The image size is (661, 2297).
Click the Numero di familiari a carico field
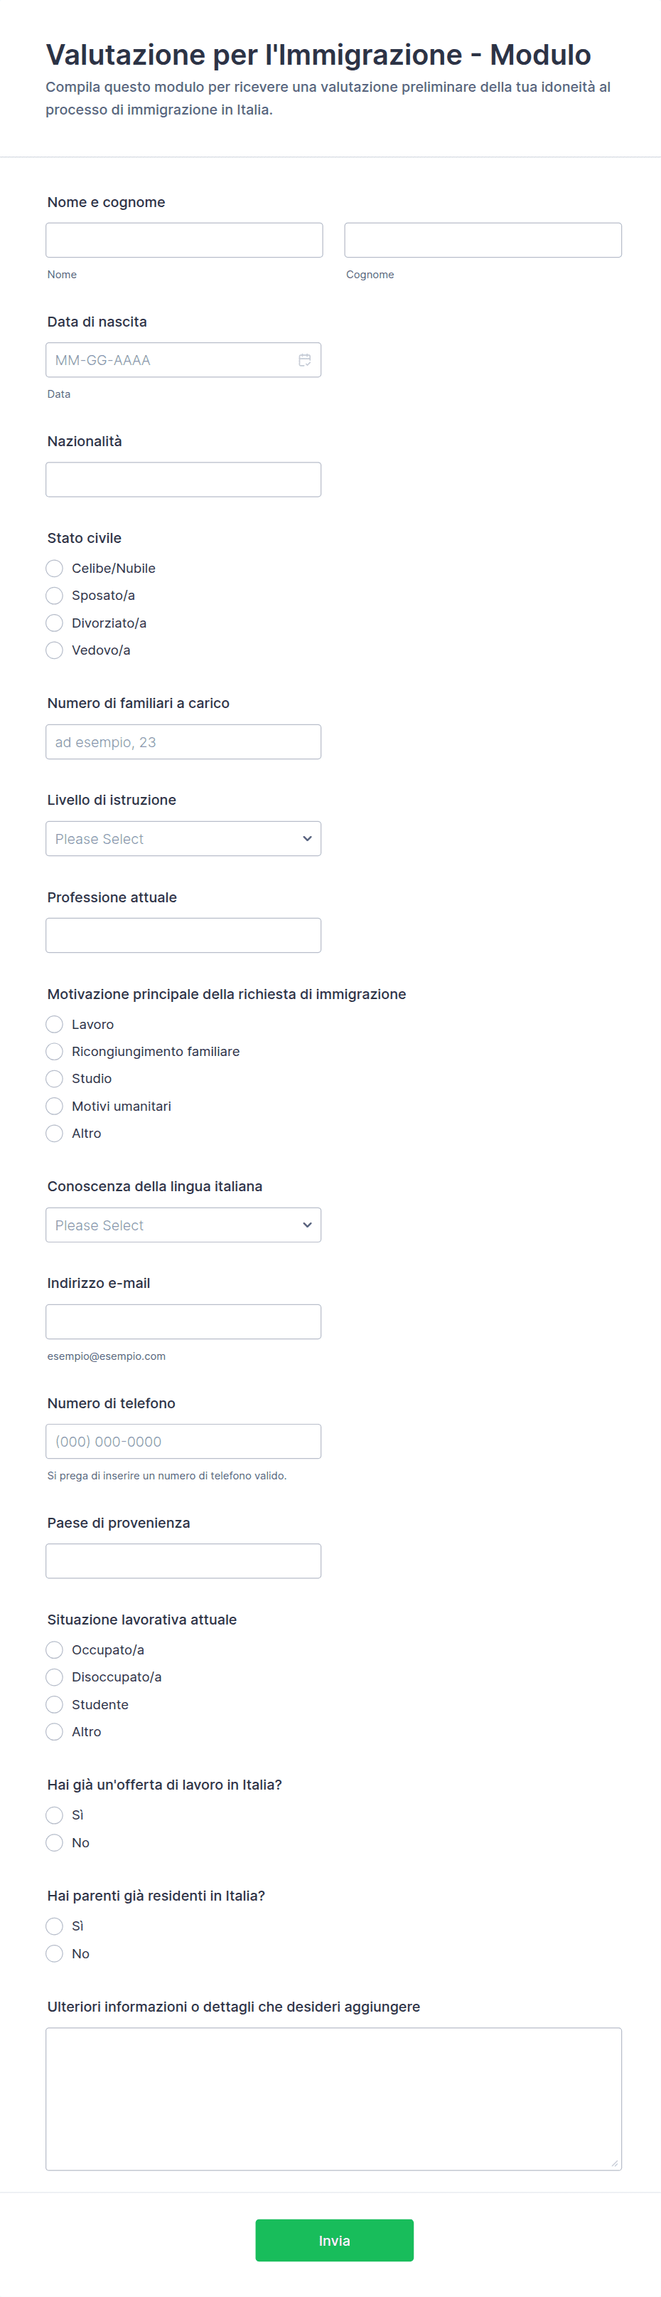tap(183, 742)
